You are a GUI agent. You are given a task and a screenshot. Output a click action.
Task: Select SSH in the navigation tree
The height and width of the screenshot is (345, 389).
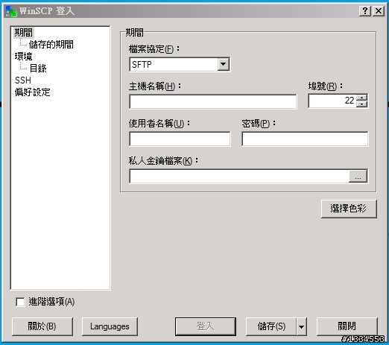tap(23, 80)
